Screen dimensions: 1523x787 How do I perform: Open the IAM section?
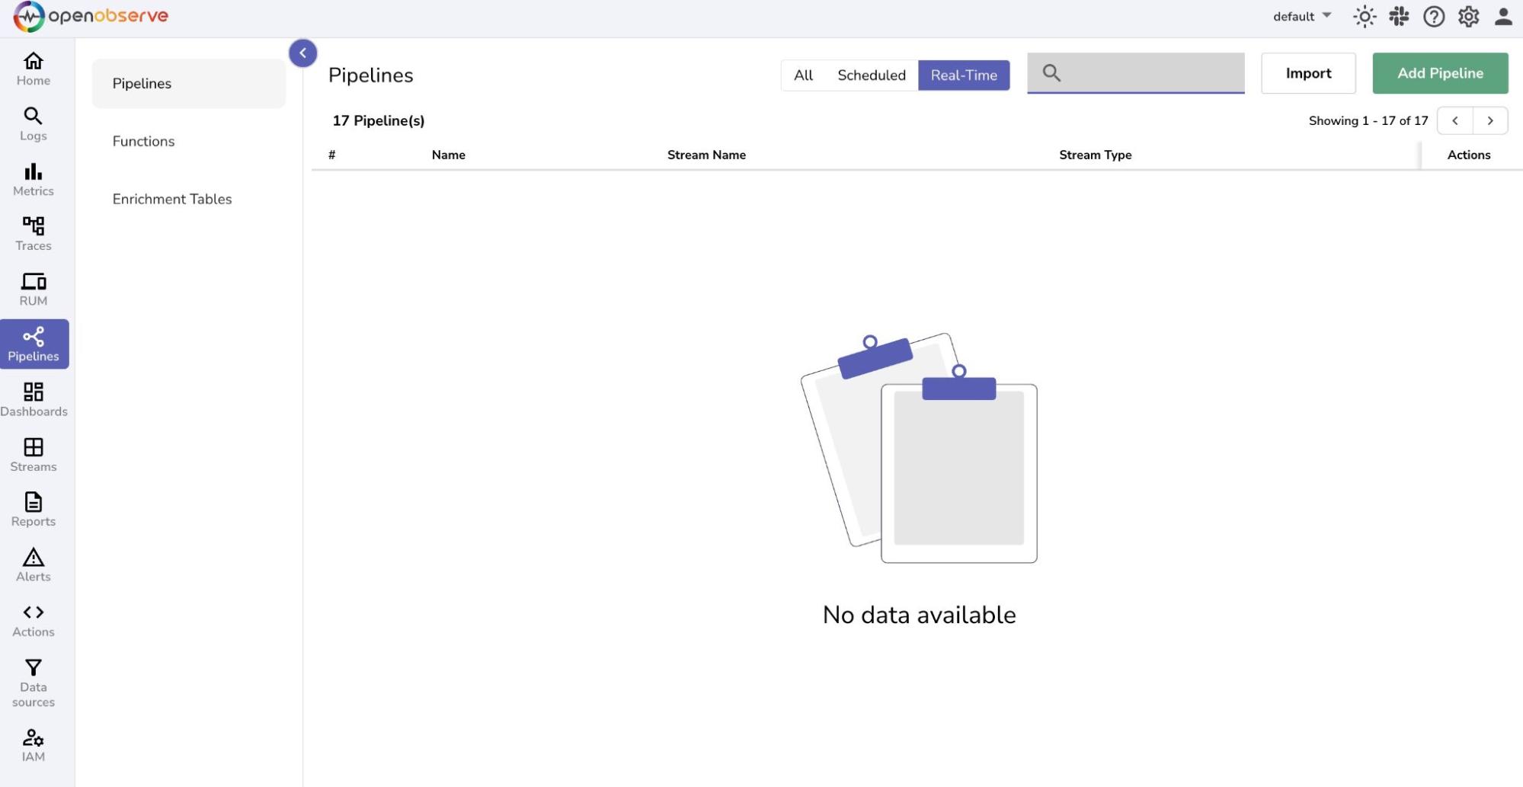point(34,745)
